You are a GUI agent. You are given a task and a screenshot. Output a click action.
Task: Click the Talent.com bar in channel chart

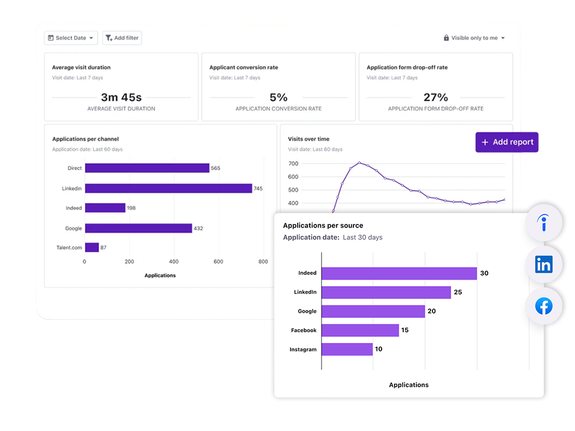[92, 247]
